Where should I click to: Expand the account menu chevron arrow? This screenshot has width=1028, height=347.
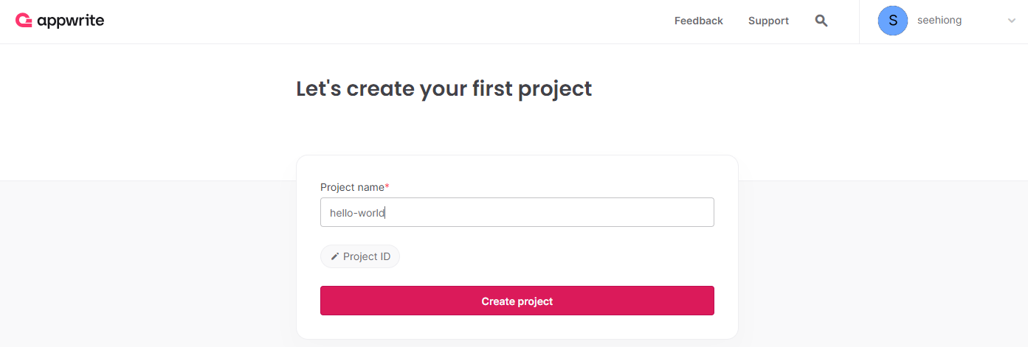click(x=1012, y=21)
